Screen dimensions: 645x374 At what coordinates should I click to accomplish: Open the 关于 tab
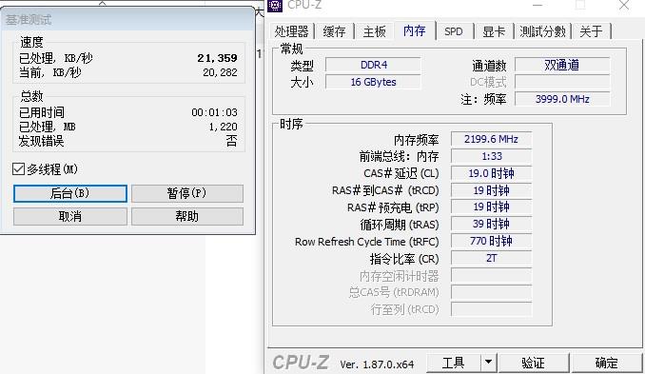[591, 31]
